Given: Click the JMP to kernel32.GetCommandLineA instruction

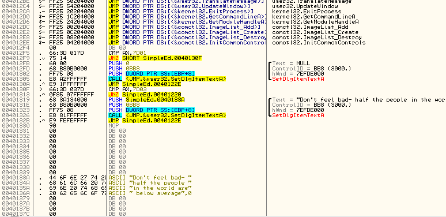Looking at the screenshot, I should tap(187, 17).
